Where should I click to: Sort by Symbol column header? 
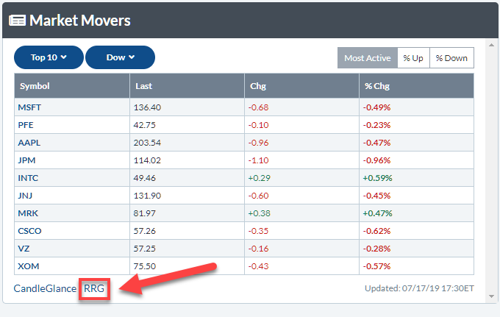[35, 86]
